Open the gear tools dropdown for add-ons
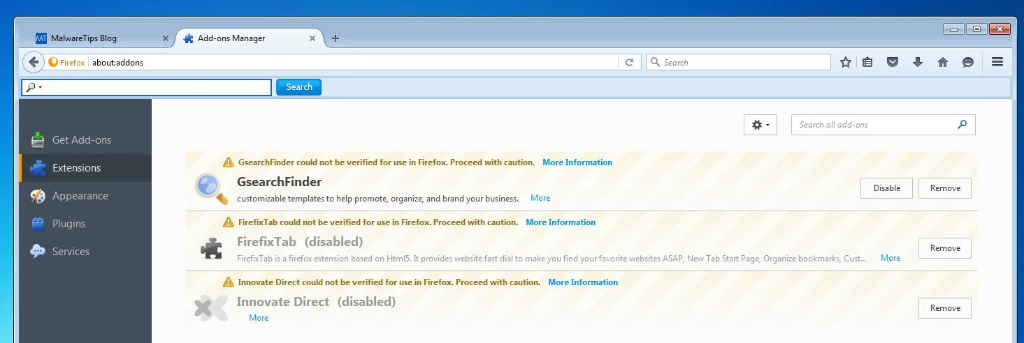Screen dimensions: 1024x343 (x=760, y=125)
